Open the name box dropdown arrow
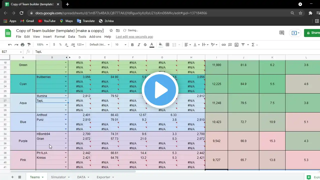Screen dimensions: 320x180 [21, 52]
